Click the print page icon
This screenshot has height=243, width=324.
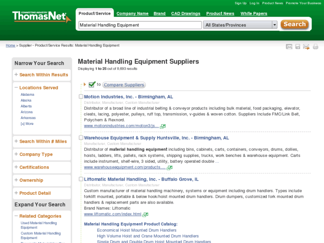(x=316, y=46)
